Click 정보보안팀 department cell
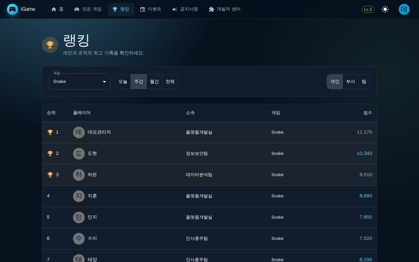Viewport: 419px width, 262px height. (197, 153)
